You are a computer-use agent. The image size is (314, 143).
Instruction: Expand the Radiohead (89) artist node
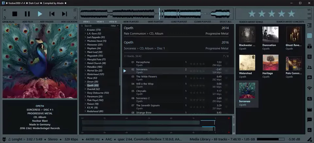coord(85,111)
